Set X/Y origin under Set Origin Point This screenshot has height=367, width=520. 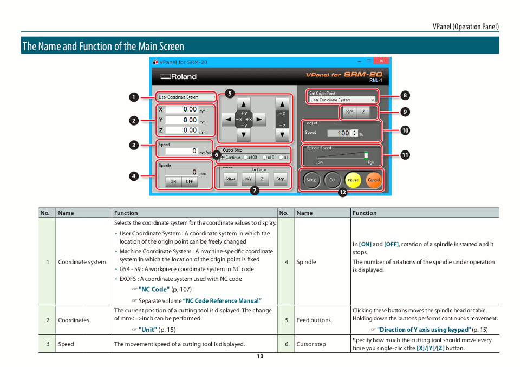349,112
